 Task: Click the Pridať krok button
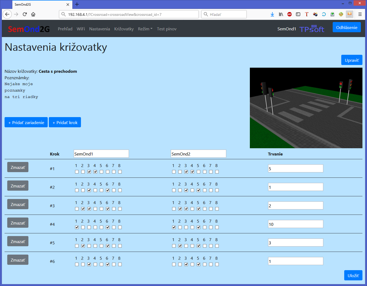tap(65, 122)
